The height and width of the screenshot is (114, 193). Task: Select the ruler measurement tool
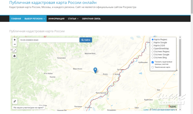pyautogui.click(x=15, y=101)
